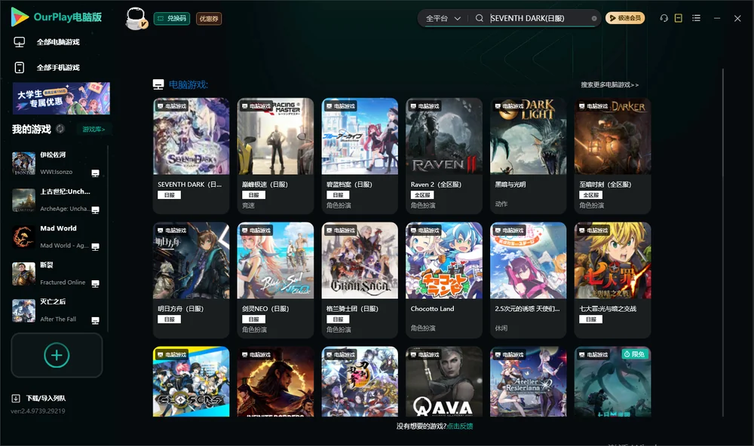Click the 电脑游戏 section monitor icon
Viewport: 754px width, 446px height.
tap(158, 84)
